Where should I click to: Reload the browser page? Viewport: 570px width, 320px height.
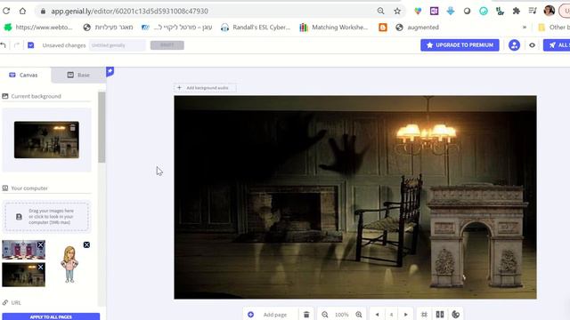[x=6, y=11]
